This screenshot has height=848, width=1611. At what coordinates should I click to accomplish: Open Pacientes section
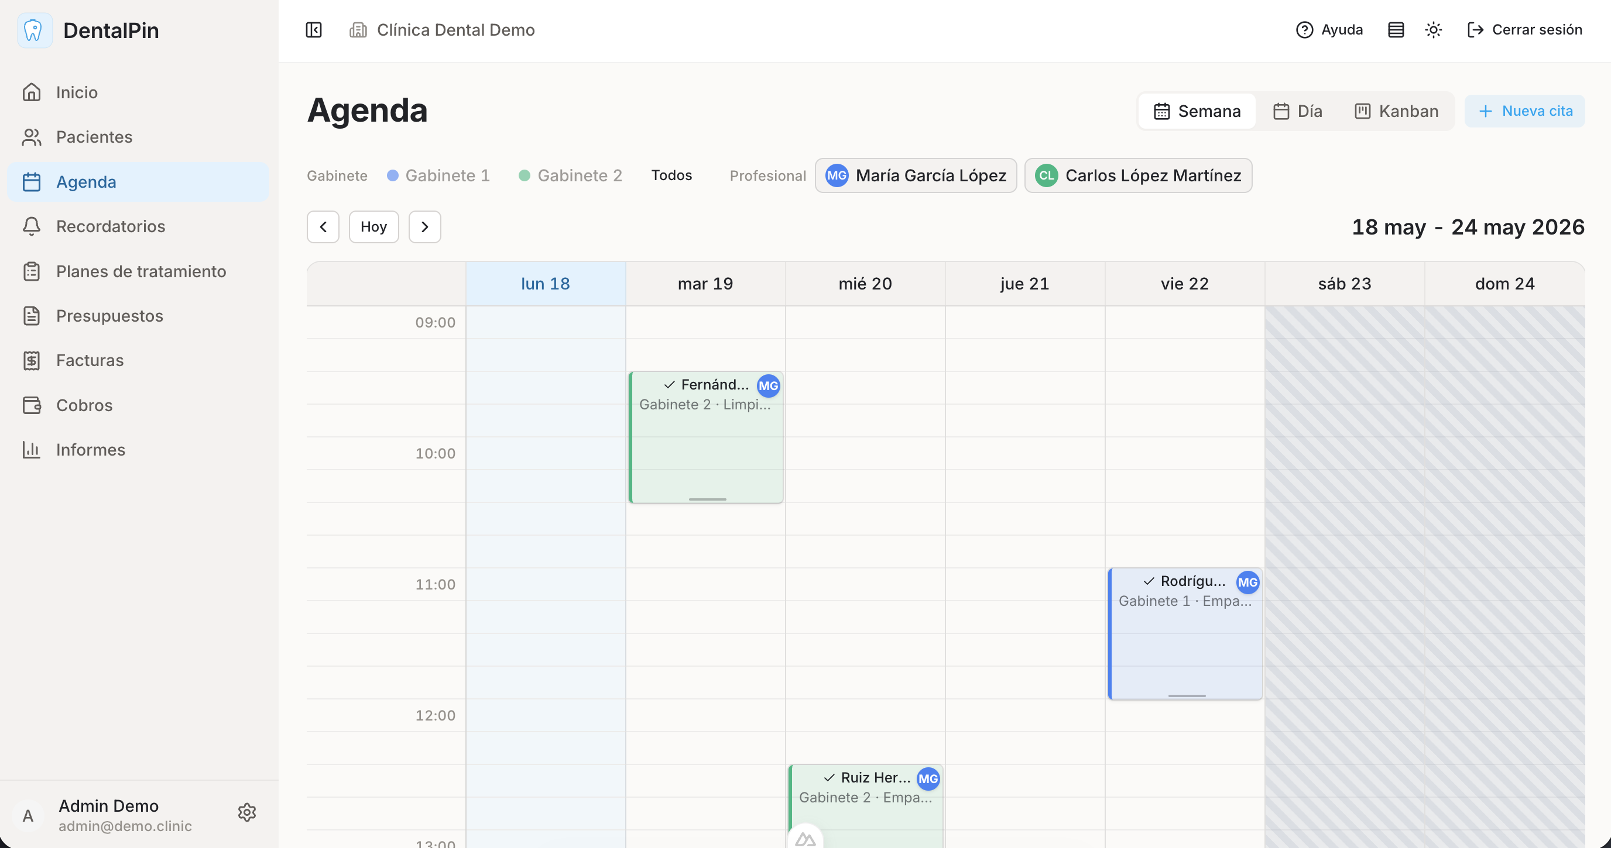[x=138, y=137]
